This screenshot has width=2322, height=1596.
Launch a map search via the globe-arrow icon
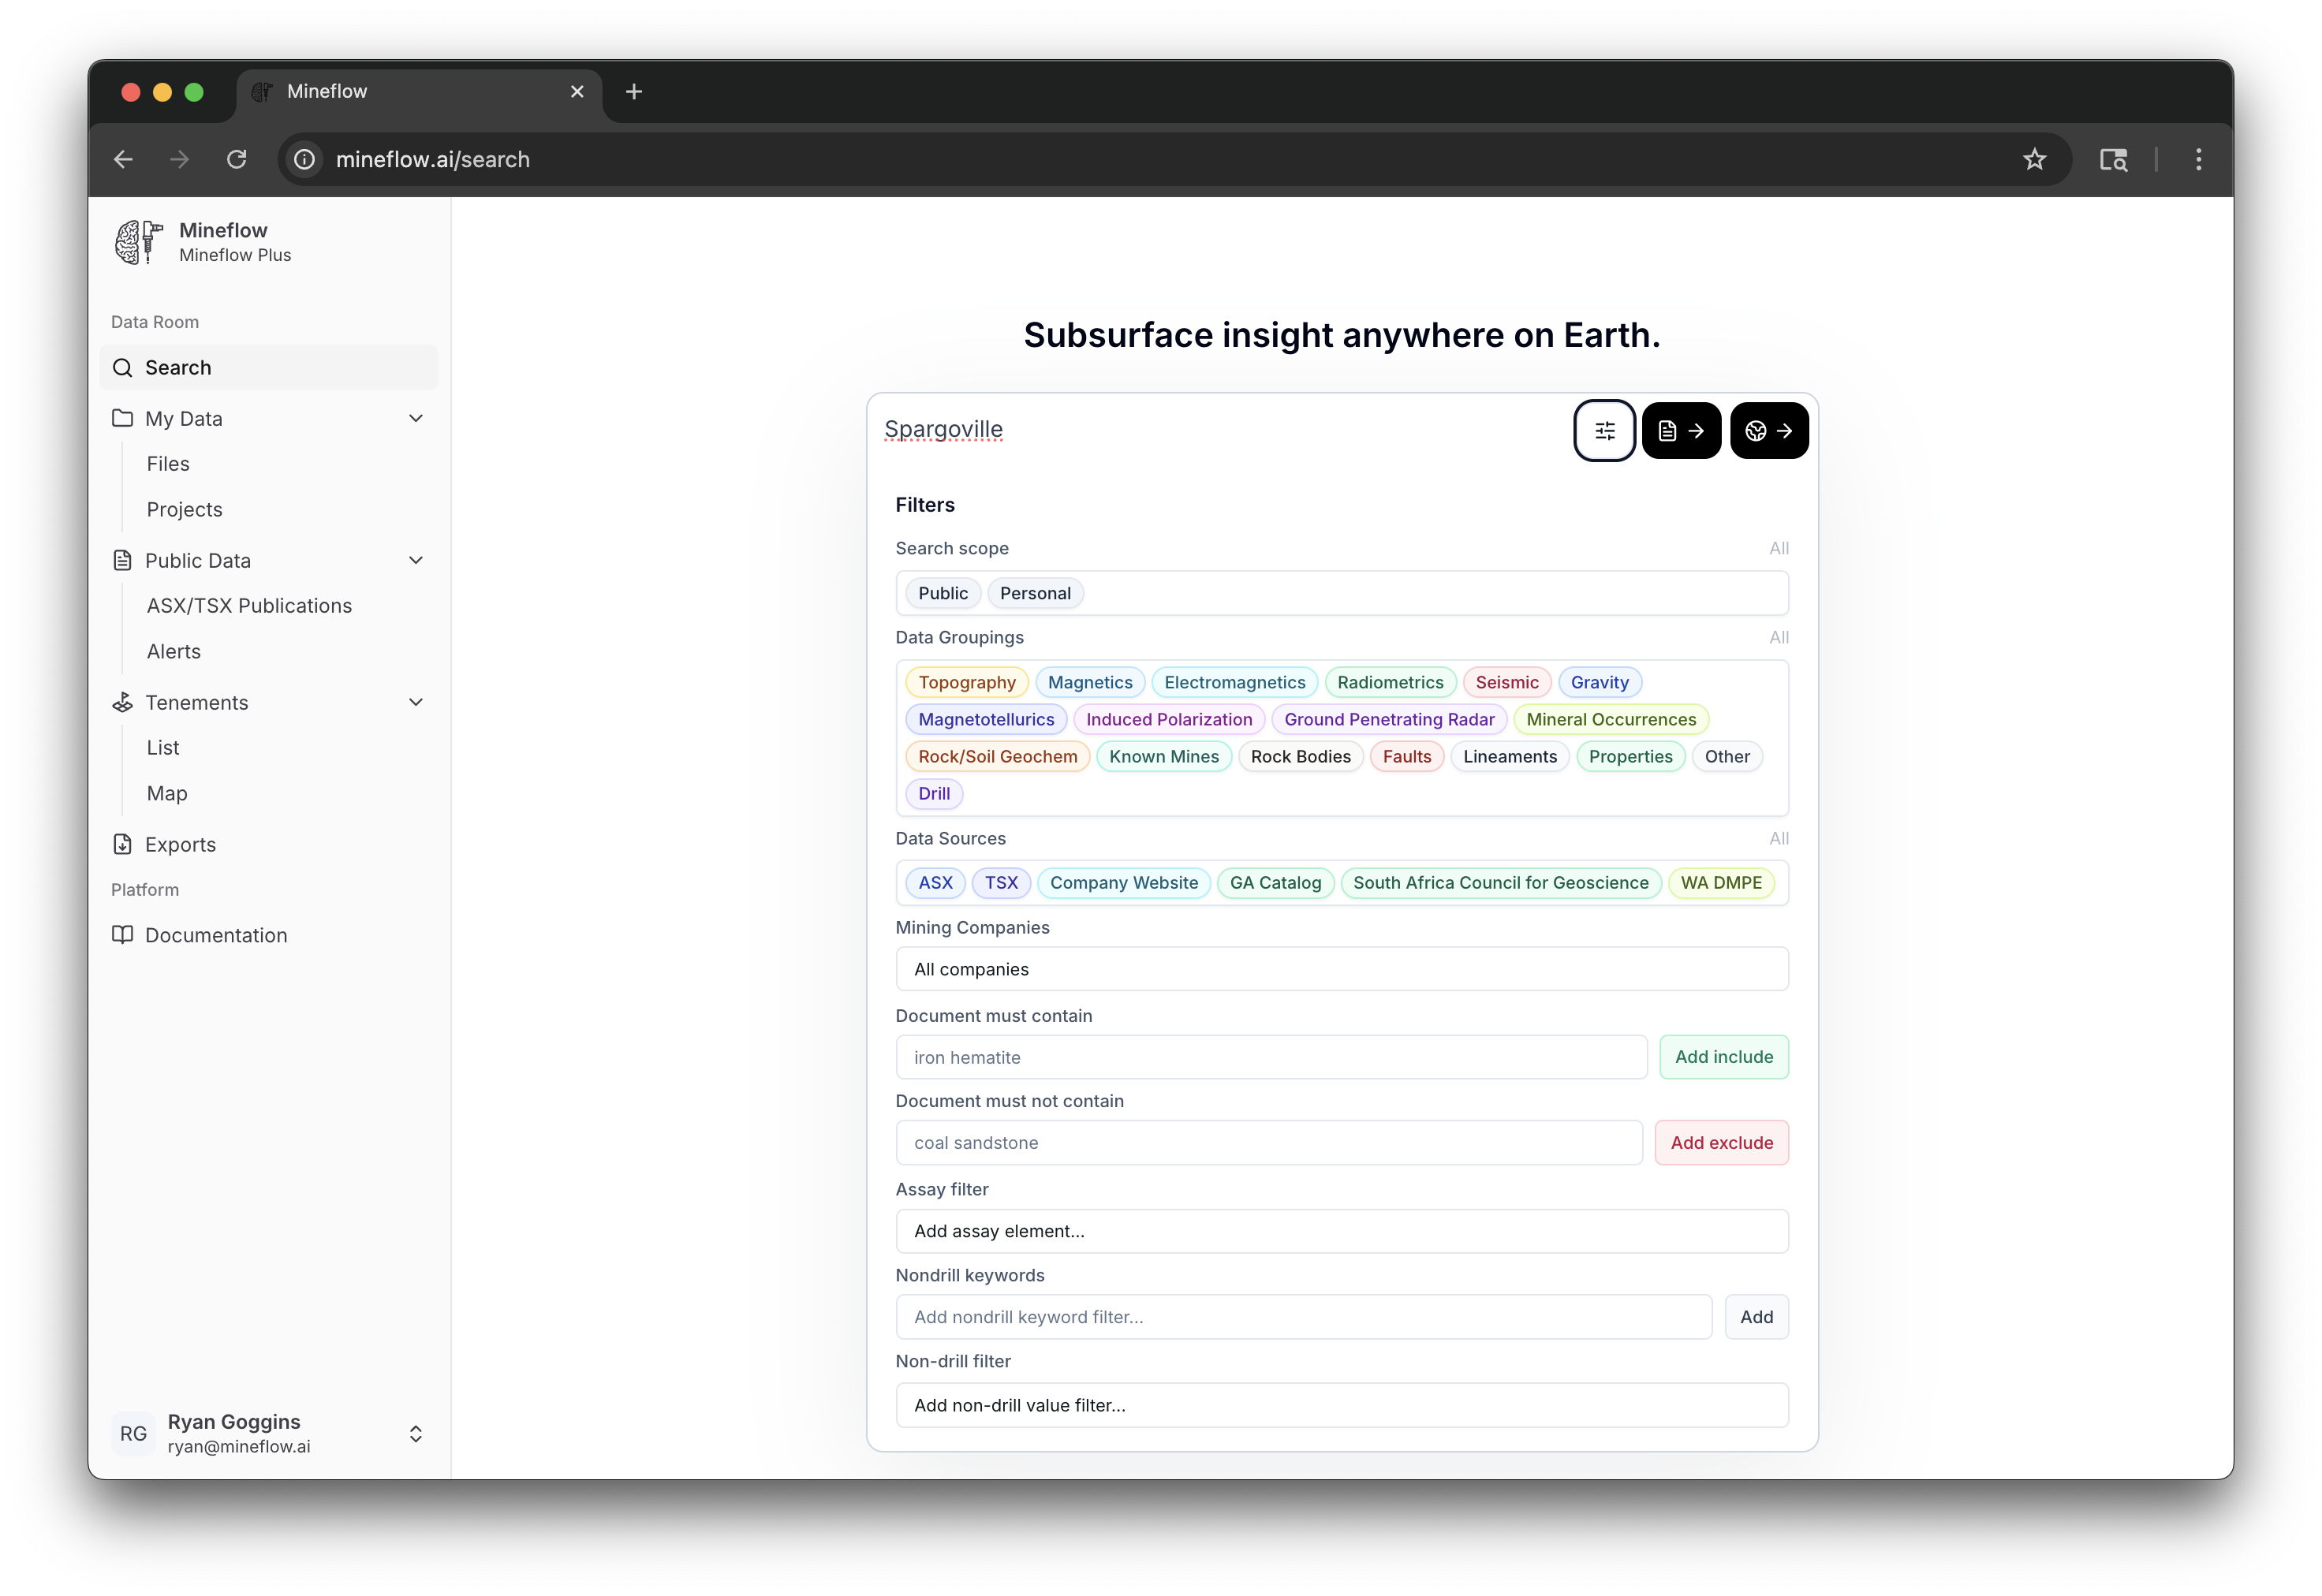tap(1768, 430)
